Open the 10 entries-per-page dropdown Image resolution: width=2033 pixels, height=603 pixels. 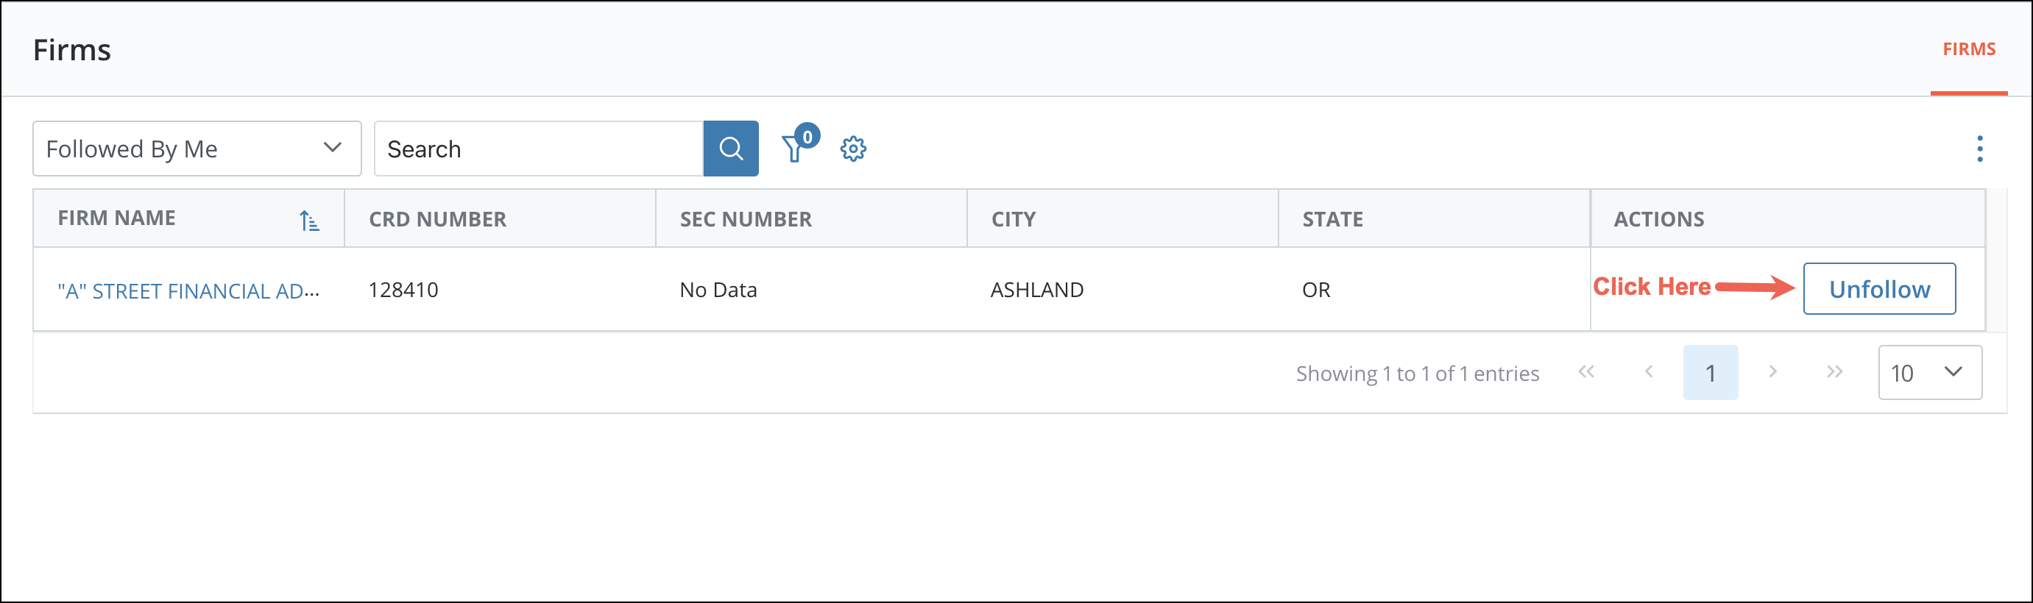click(x=1928, y=373)
